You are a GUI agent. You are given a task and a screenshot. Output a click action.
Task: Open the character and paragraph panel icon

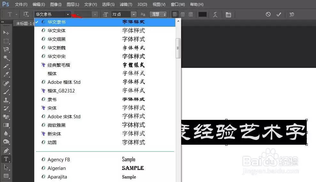[228, 14]
